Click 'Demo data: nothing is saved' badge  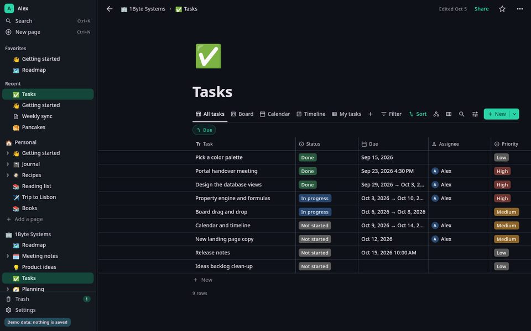tap(37, 322)
